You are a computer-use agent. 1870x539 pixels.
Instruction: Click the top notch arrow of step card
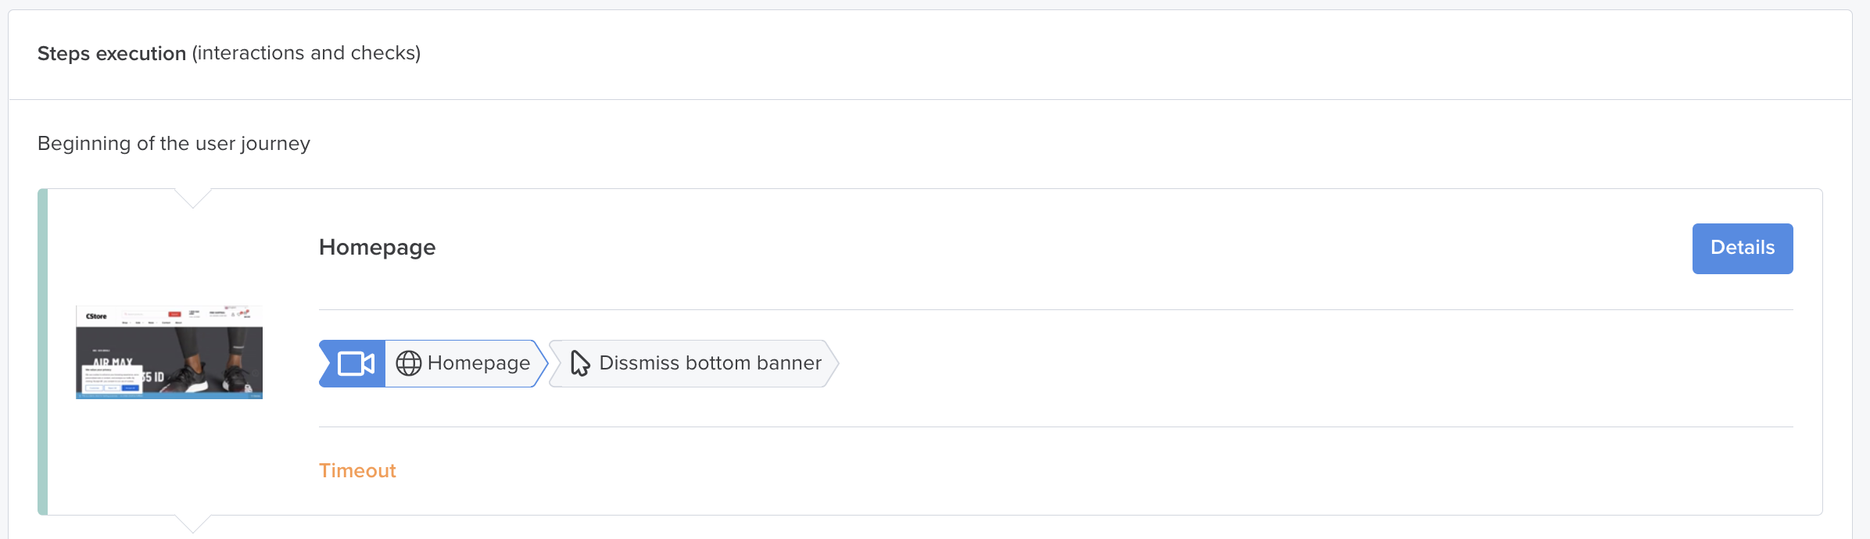[x=192, y=198]
